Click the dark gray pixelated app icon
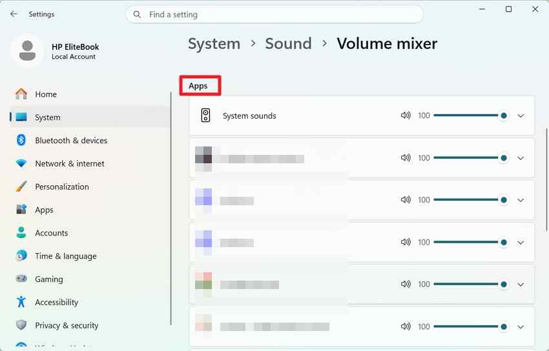This screenshot has width=549, height=351. (203, 159)
